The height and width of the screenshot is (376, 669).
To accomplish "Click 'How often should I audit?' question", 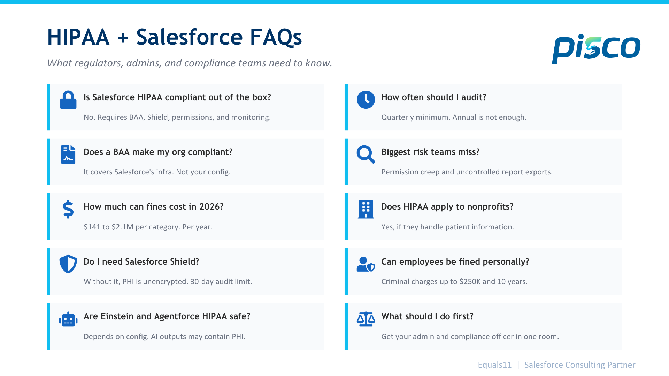I will [434, 97].
